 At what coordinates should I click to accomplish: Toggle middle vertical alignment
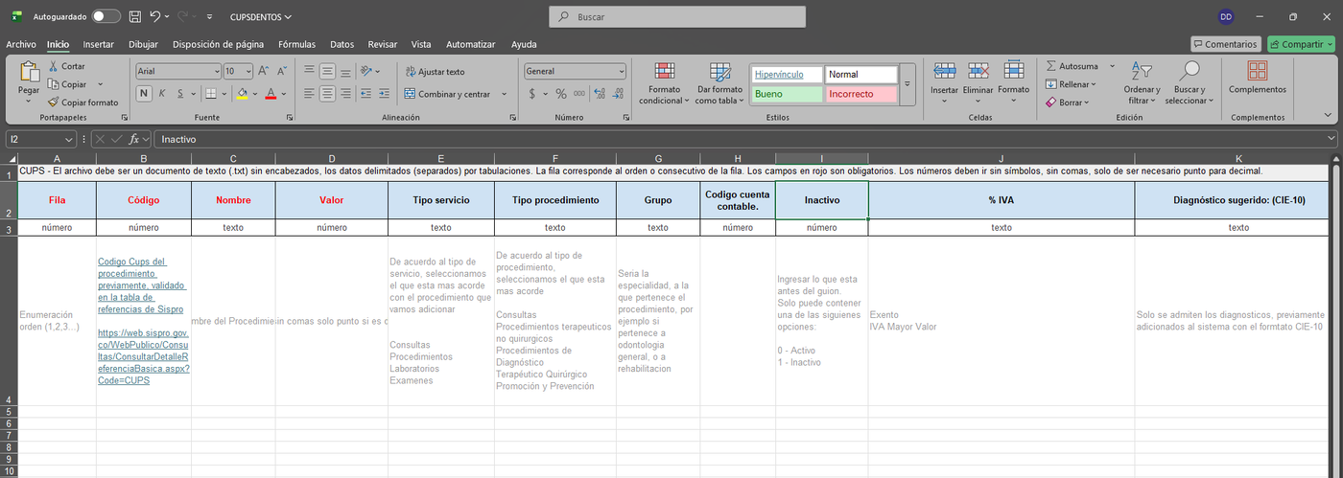pos(328,71)
